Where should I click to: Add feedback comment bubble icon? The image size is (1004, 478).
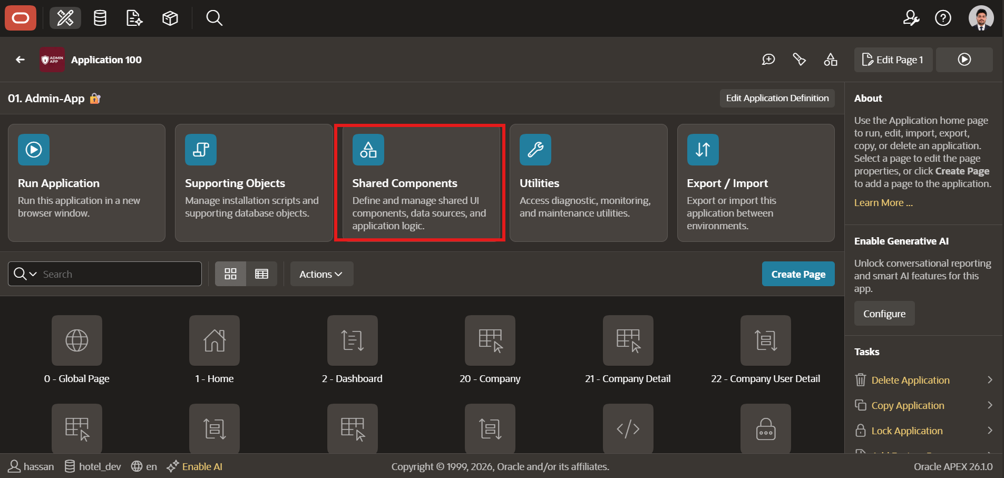(x=768, y=60)
